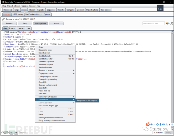Expand Don't intercept requests submenu
The height and width of the screenshot is (136, 174).
point(55,97)
